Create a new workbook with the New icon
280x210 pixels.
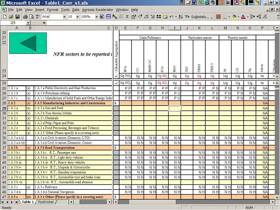5,17
